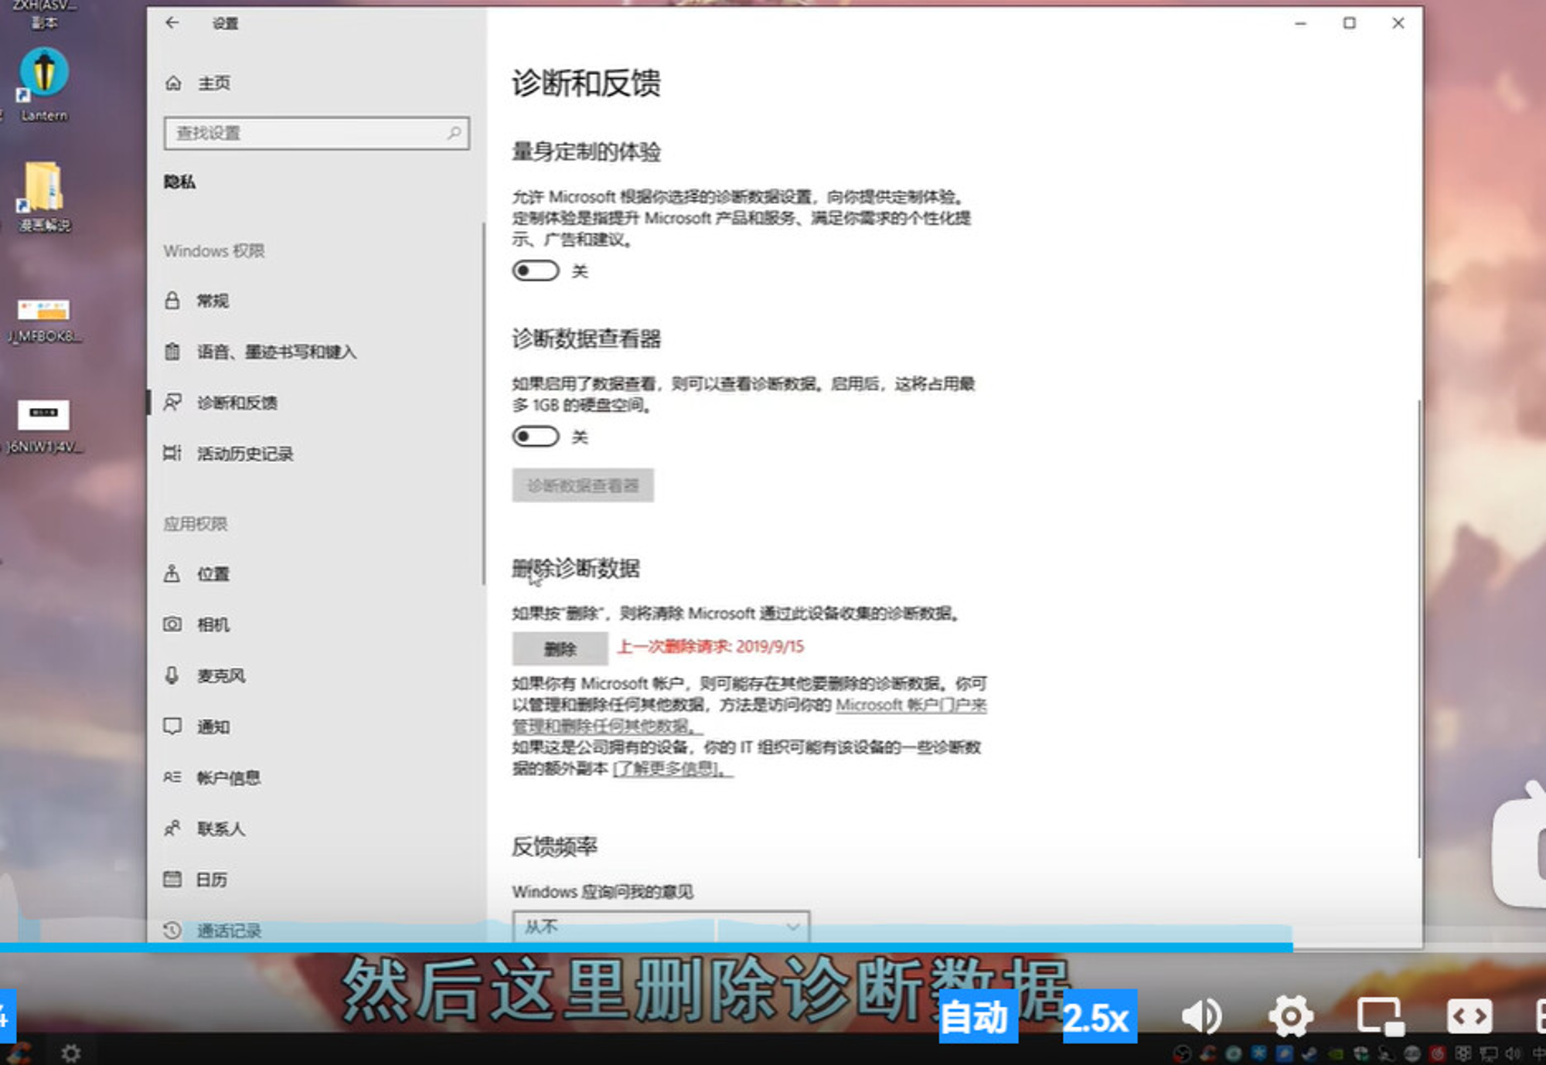Toggle widescreen mode in the player
The width and height of the screenshot is (1546, 1065).
pyautogui.click(x=1469, y=1016)
